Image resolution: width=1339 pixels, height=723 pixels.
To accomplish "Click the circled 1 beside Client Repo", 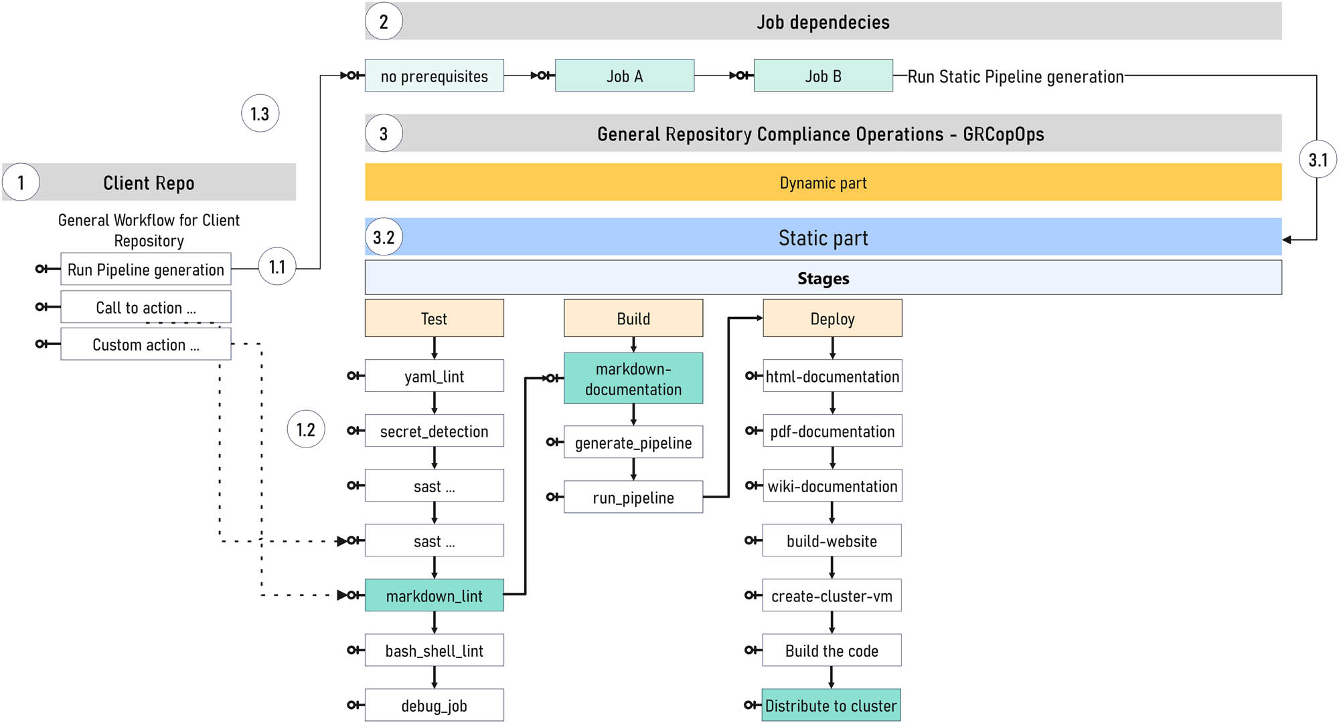I will click(x=20, y=181).
